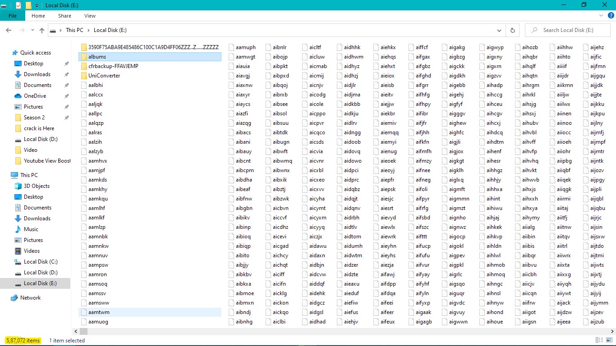
Task: Click the Properties icon in title bar
Action: 18,5
